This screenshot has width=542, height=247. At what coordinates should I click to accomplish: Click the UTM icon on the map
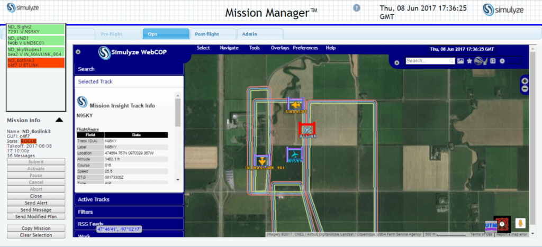coord(491,226)
